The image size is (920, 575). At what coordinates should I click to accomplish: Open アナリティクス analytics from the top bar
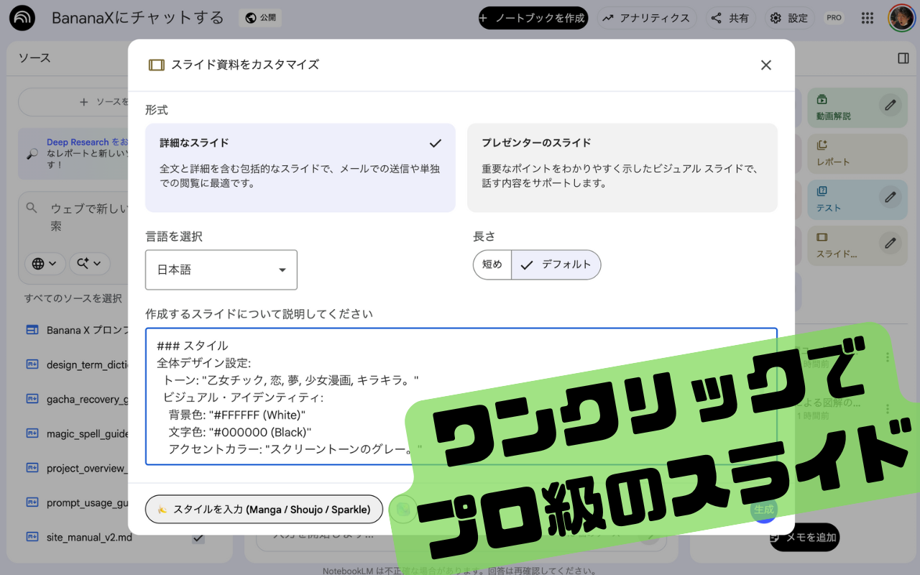pyautogui.click(x=646, y=17)
